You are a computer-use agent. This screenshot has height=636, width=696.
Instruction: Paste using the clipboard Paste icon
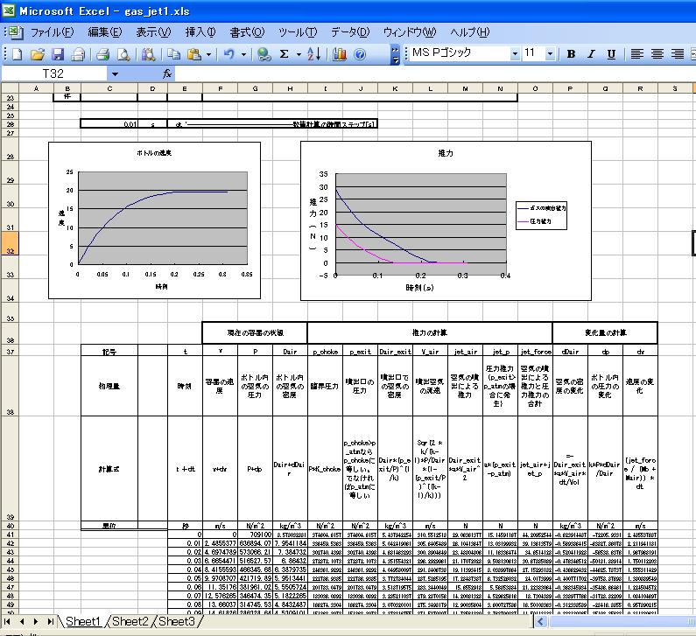pos(194,54)
